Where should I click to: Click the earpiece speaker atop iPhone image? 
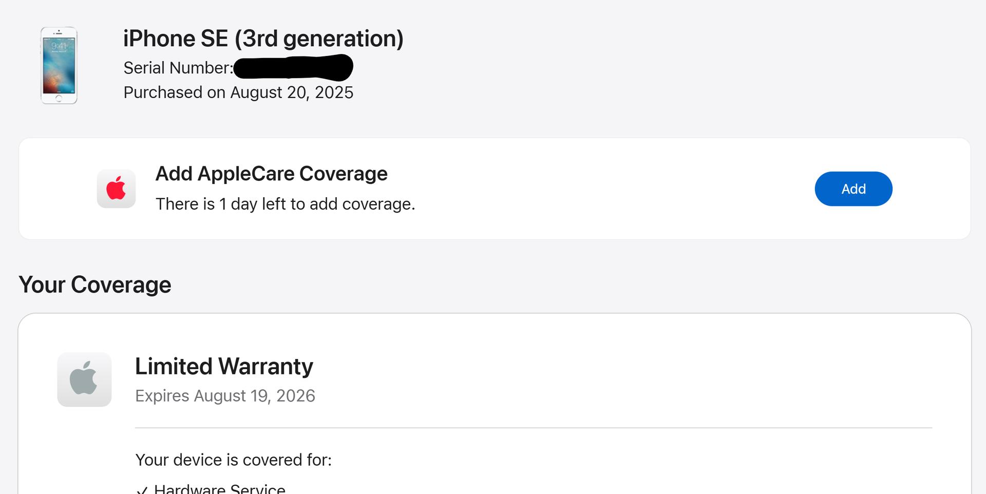[x=59, y=33]
